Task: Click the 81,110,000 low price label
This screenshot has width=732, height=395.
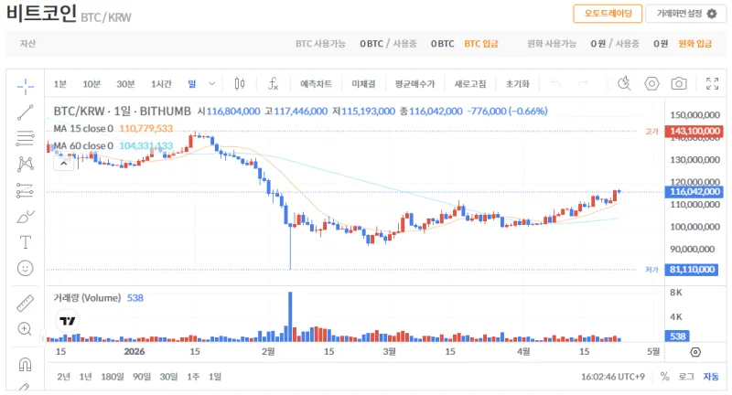Action: point(692,270)
